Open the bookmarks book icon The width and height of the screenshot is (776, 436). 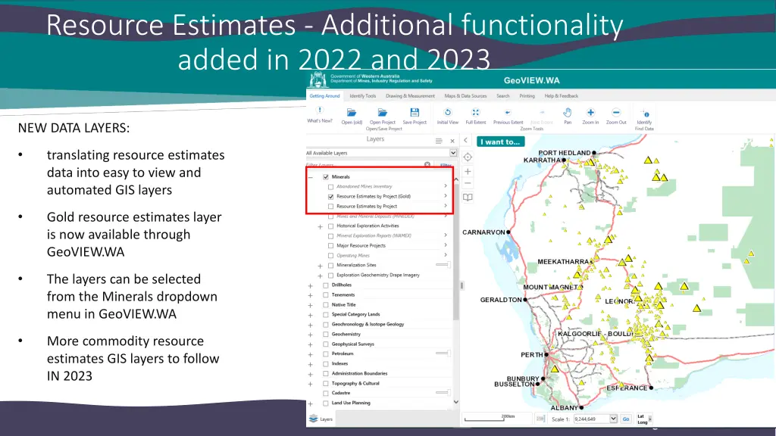coord(468,198)
